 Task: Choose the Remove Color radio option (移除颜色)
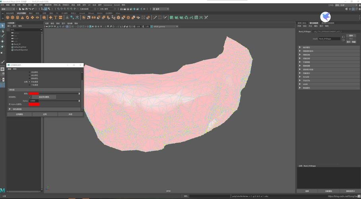tap(29, 78)
